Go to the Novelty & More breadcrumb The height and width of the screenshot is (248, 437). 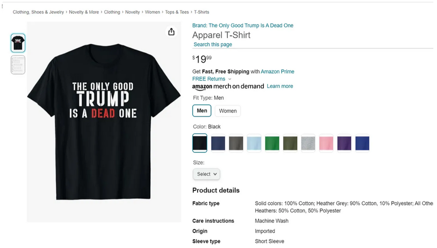pyautogui.click(x=84, y=12)
